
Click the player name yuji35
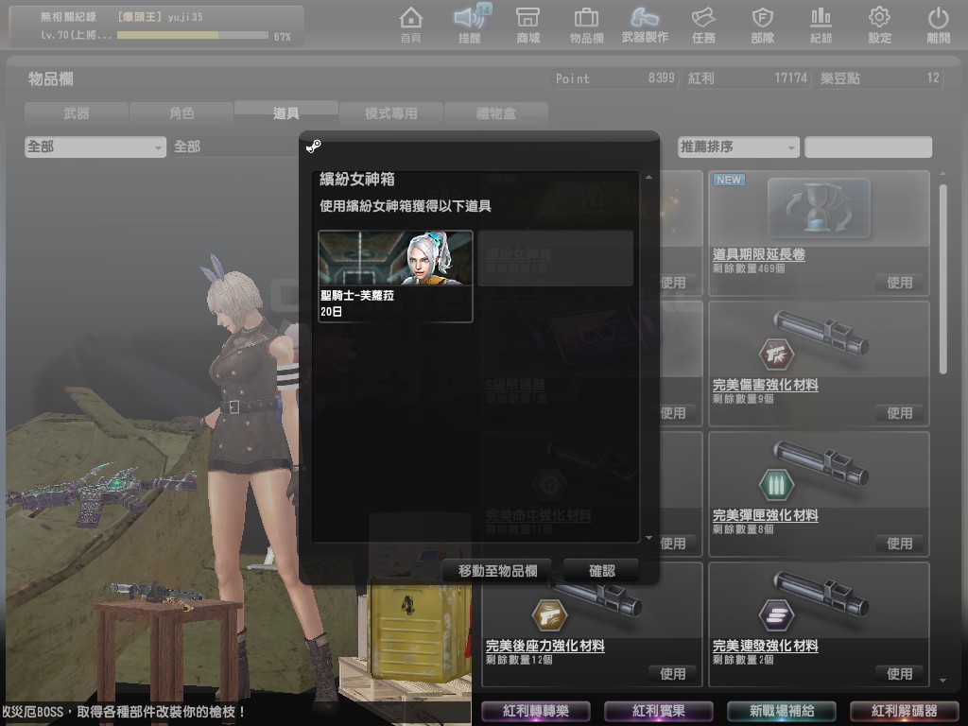click(x=185, y=17)
